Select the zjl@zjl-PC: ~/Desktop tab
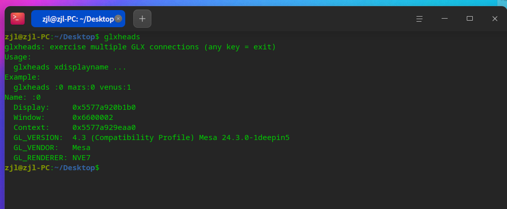Viewport: 507px width, 209px height. pyautogui.click(x=75, y=19)
